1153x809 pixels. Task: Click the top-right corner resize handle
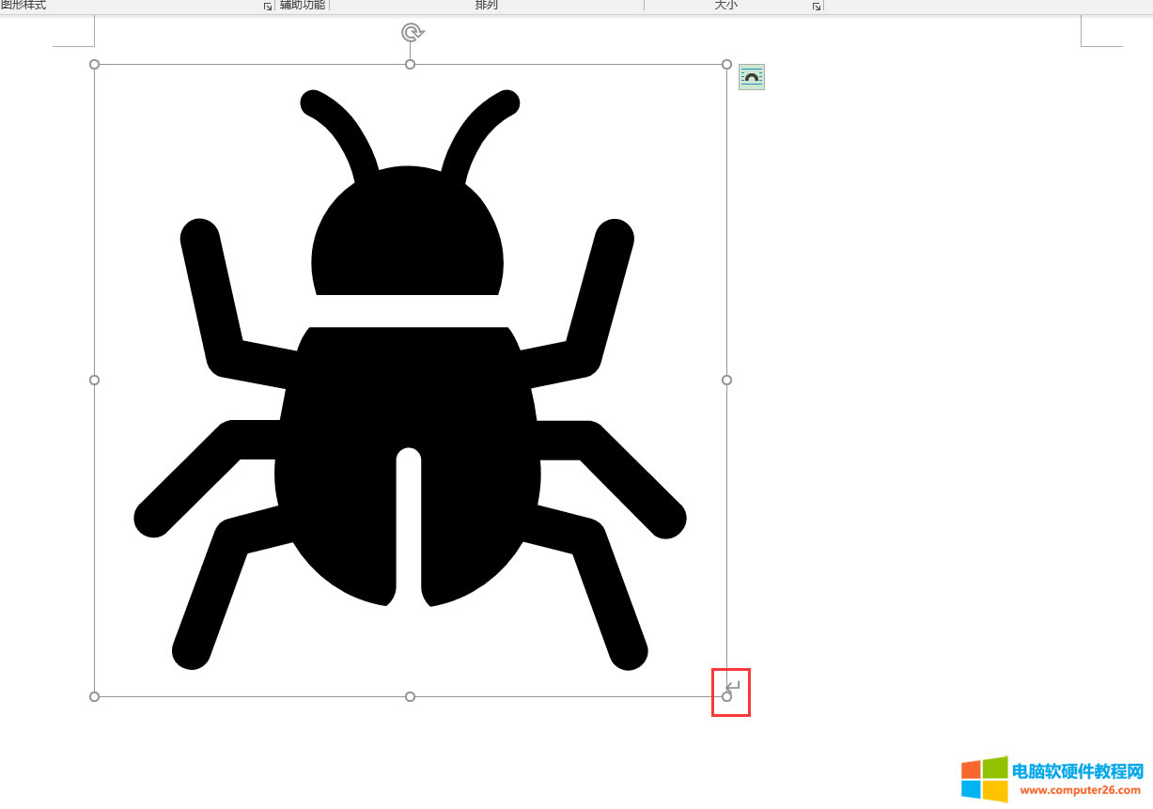pos(726,64)
